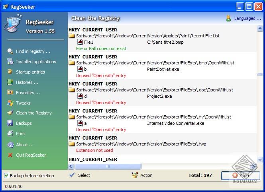
Task: Click the Select checkmark icon
Action: pyautogui.click(x=72, y=175)
